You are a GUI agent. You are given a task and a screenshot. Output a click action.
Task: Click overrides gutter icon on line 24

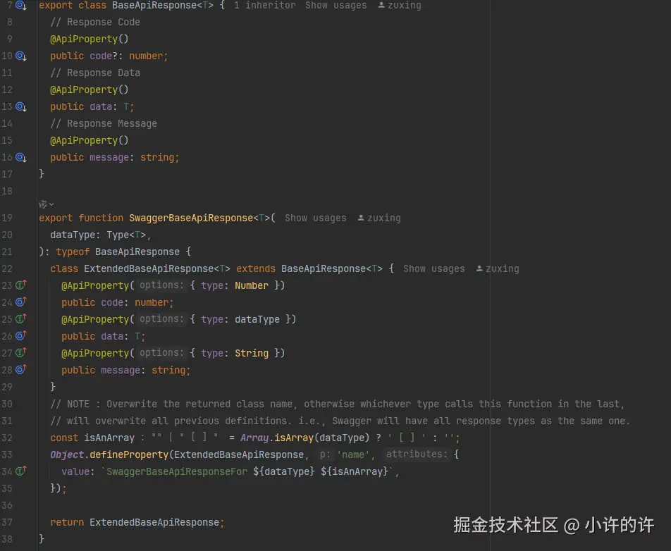[x=21, y=302]
